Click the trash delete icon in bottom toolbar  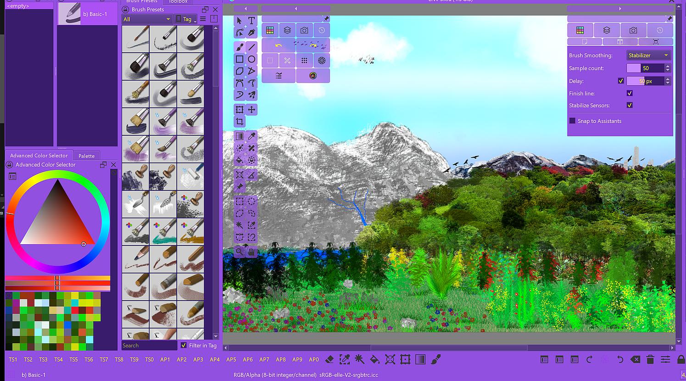pyautogui.click(x=650, y=359)
